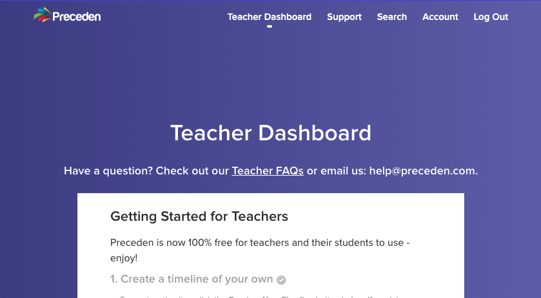Follow the Teacher FAQs link

tap(268, 171)
